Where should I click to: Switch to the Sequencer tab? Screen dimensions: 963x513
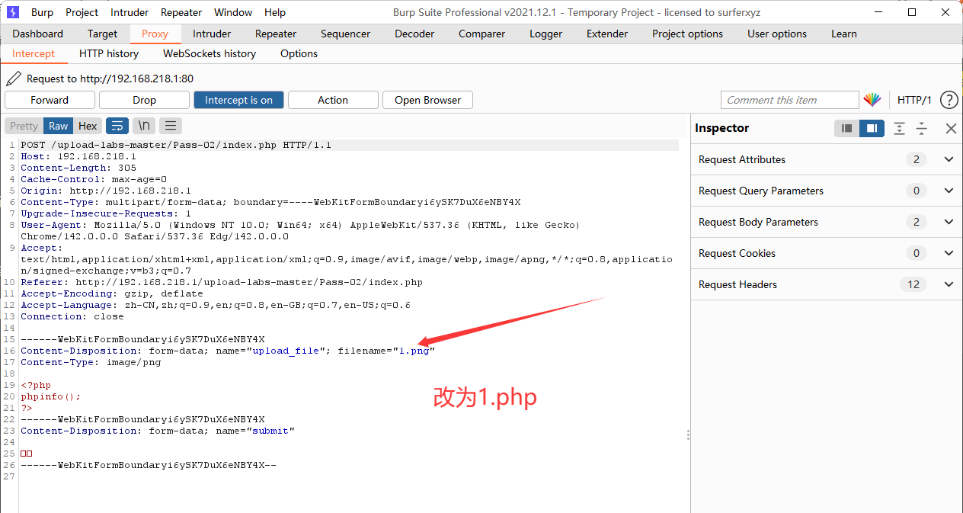(x=345, y=34)
